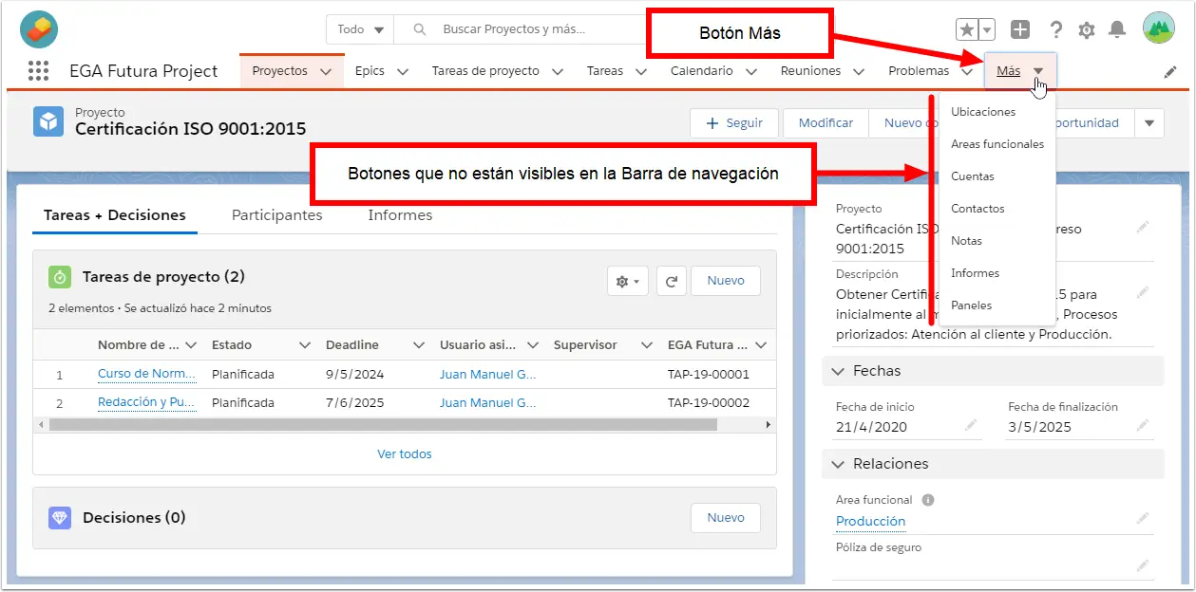The image size is (1196, 592).
Task: Click the global actions plus icon
Action: point(1020,29)
